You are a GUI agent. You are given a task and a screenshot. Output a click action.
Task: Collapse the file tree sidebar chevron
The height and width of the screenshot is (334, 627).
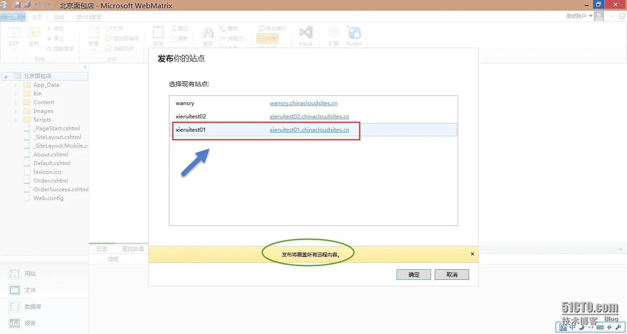(85, 67)
